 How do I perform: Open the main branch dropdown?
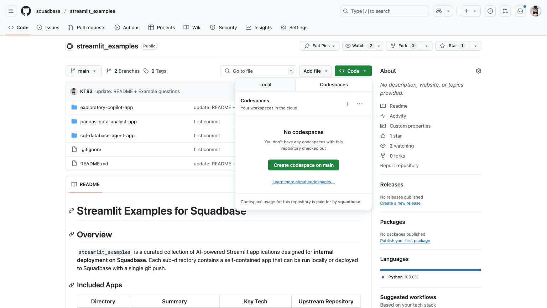coord(83,71)
